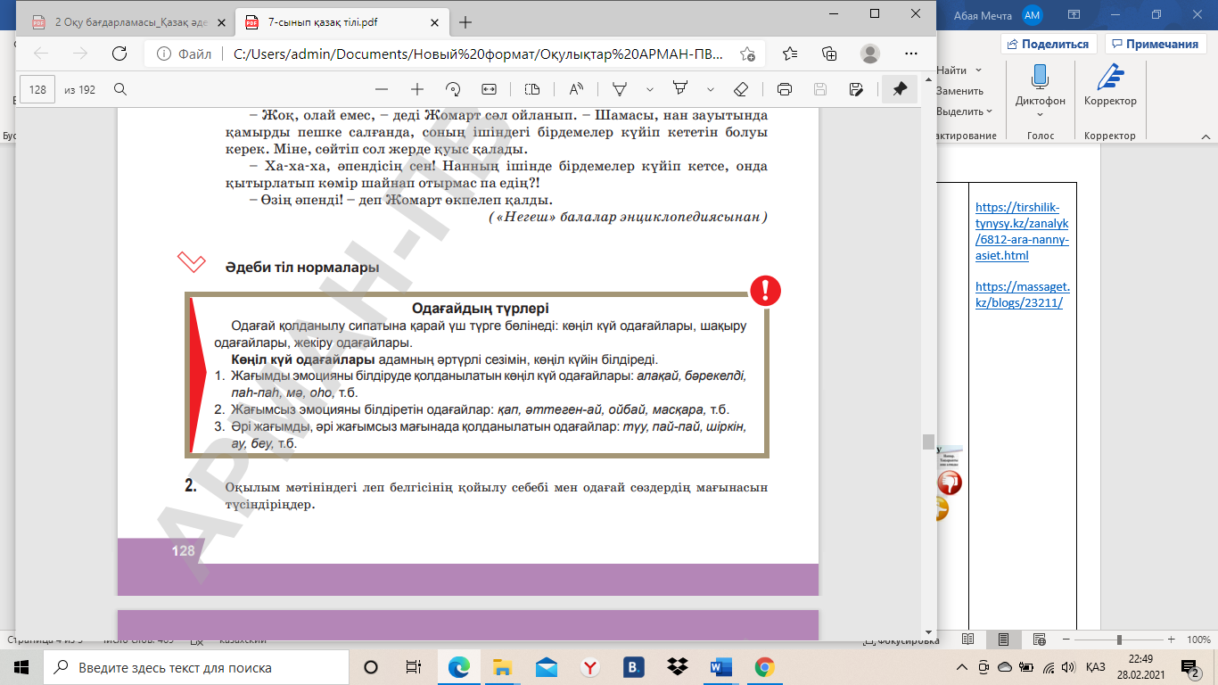Open the Windows Start menu
1218x685 pixels.
[21, 667]
